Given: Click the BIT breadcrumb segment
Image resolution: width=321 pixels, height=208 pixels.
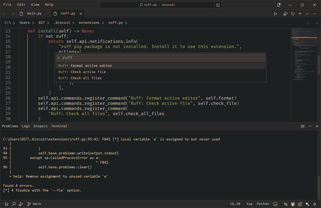Looking at the screenshot, I should [42, 23].
